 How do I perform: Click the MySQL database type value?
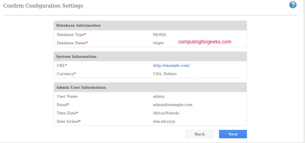click(x=160, y=35)
